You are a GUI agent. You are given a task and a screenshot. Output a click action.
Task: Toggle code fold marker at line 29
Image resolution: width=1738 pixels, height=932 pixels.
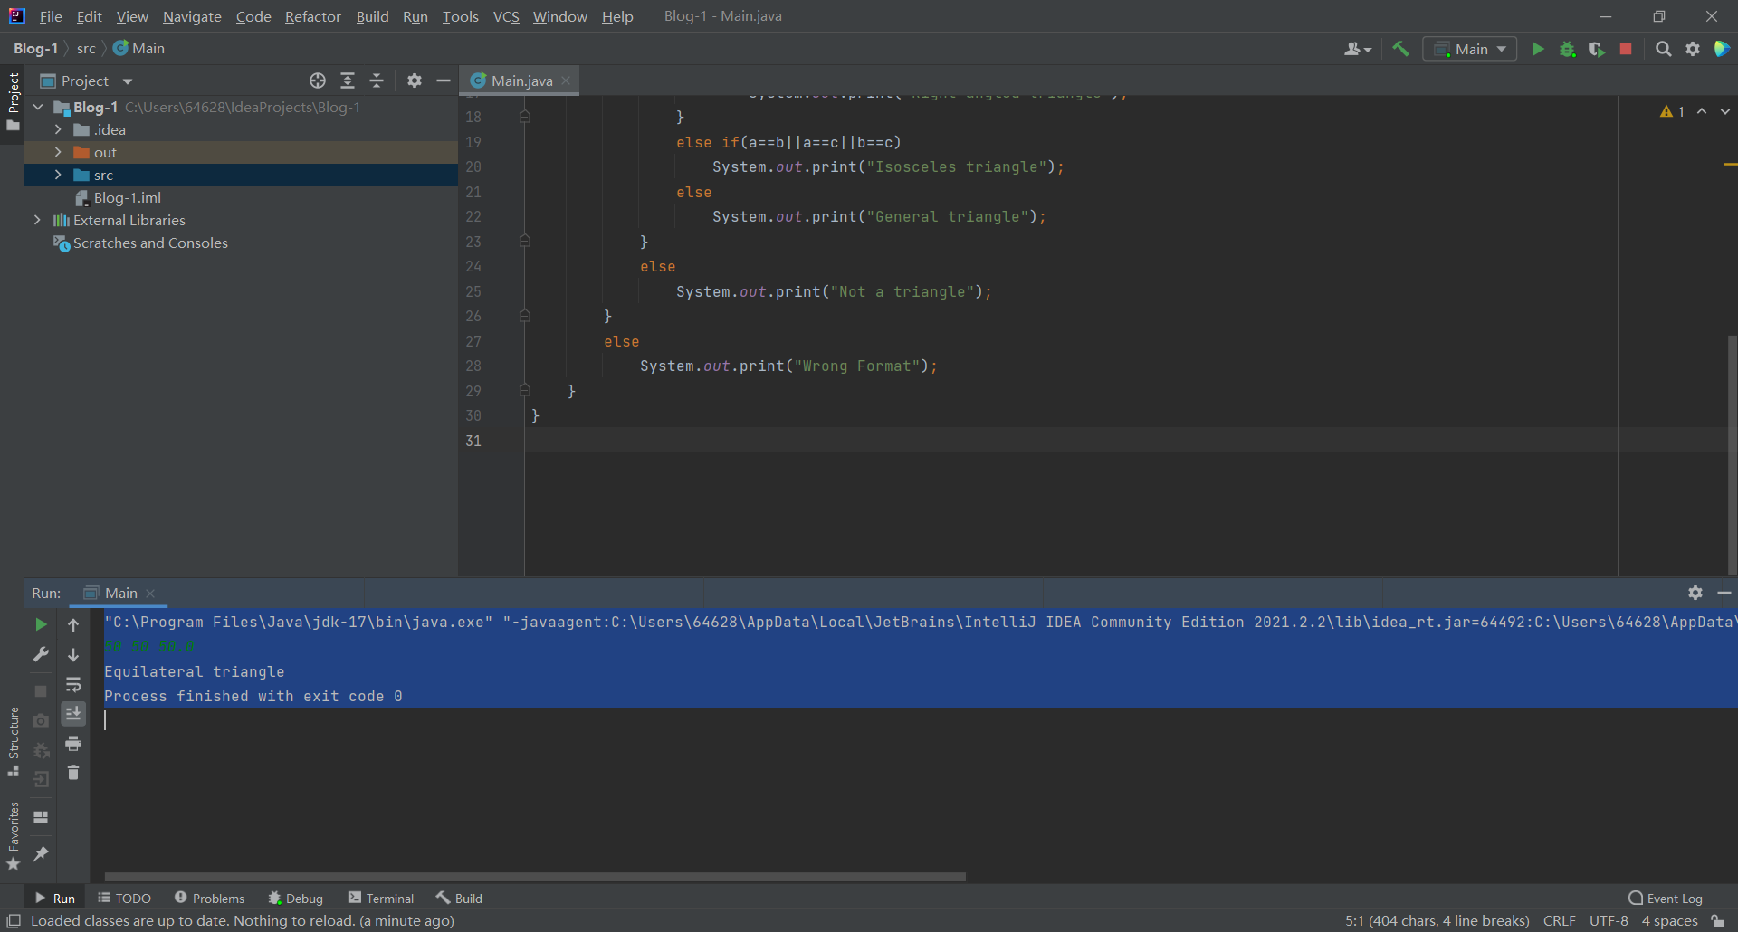pyautogui.click(x=524, y=390)
